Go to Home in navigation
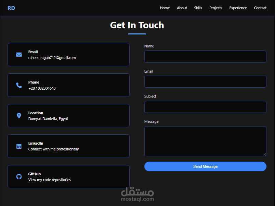This screenshot has width=275, height=206. (165, 8)
